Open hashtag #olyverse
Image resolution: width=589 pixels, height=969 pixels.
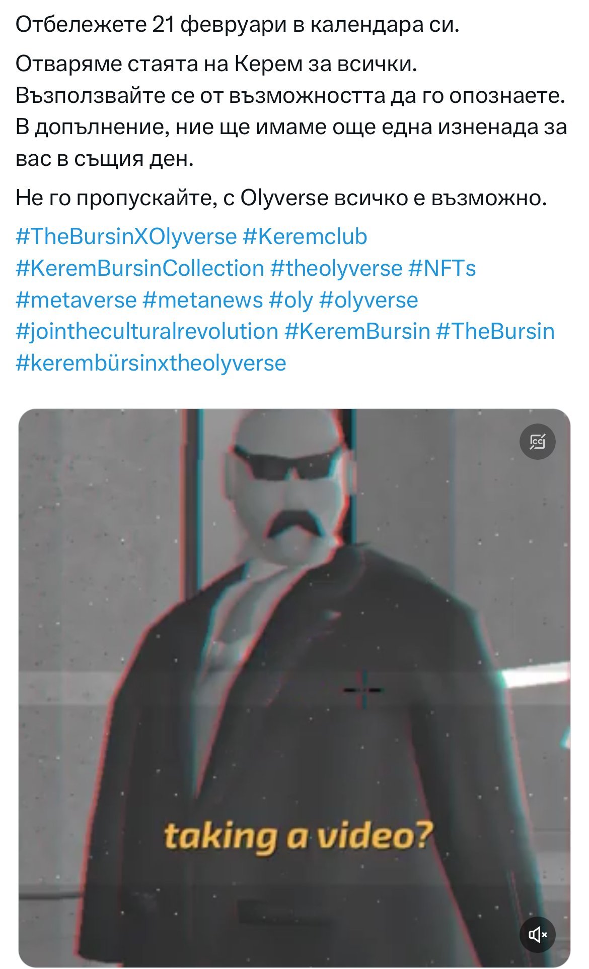point(369,300)
